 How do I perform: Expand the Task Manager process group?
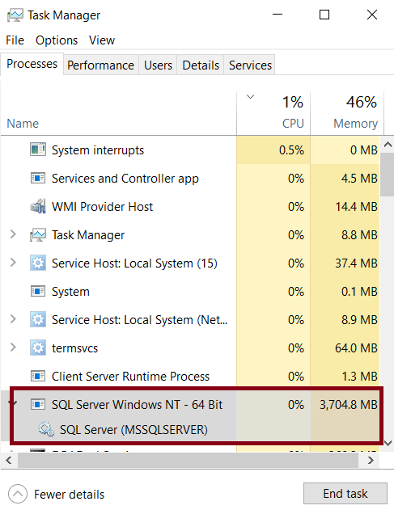click(x=13, y=234)
